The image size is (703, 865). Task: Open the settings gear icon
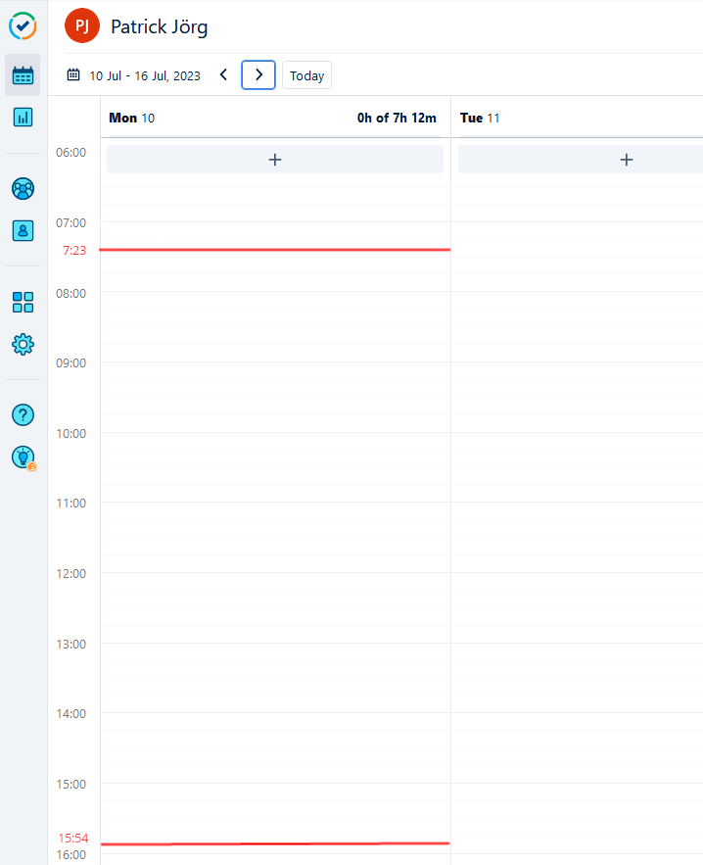tap(23, 344)
